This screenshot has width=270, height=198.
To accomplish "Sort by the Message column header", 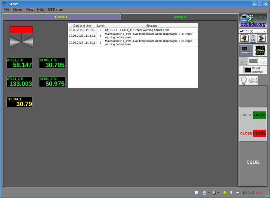I will click(x=151, y=25).
